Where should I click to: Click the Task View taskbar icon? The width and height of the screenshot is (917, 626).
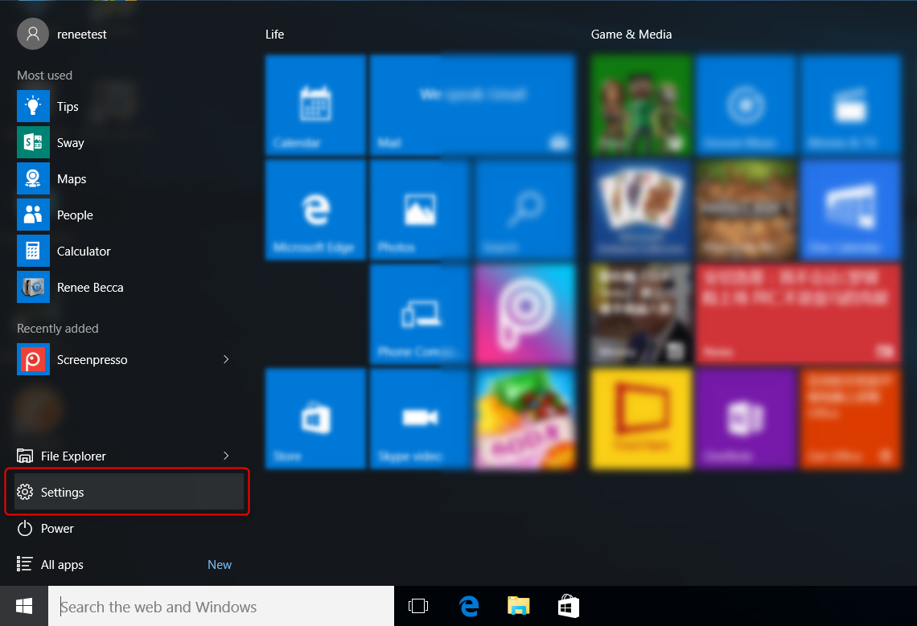[x=418, y=606]
